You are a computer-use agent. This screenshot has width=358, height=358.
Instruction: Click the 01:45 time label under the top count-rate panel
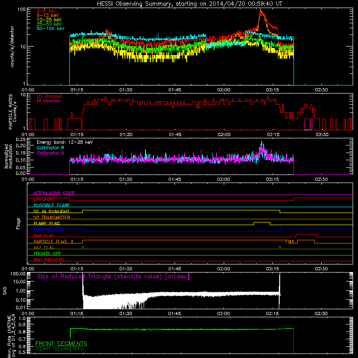[175, 90]
